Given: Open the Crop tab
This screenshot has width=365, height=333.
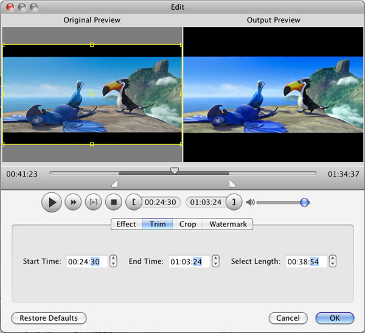Looking at the screenshot, I should (187, 224).
